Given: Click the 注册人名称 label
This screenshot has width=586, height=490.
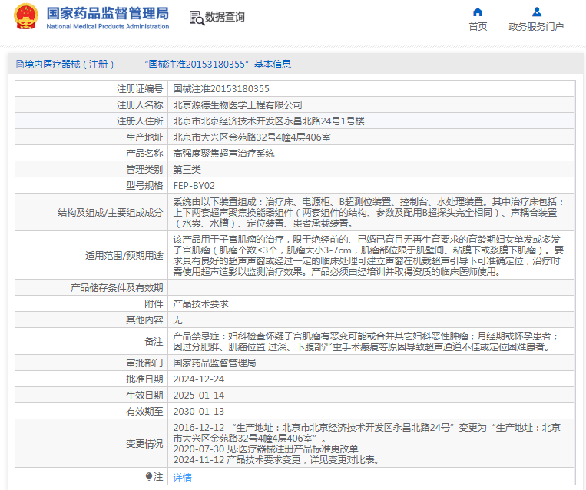Looking at the screenshot, I should [140, 104].
